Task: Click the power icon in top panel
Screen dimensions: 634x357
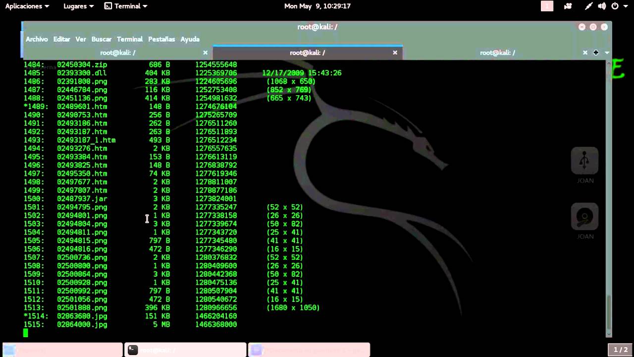Action: point(615,6)
